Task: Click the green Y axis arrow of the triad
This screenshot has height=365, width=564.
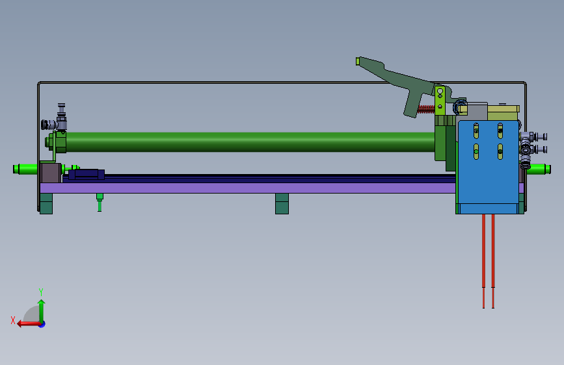Action: pos(42,310)
